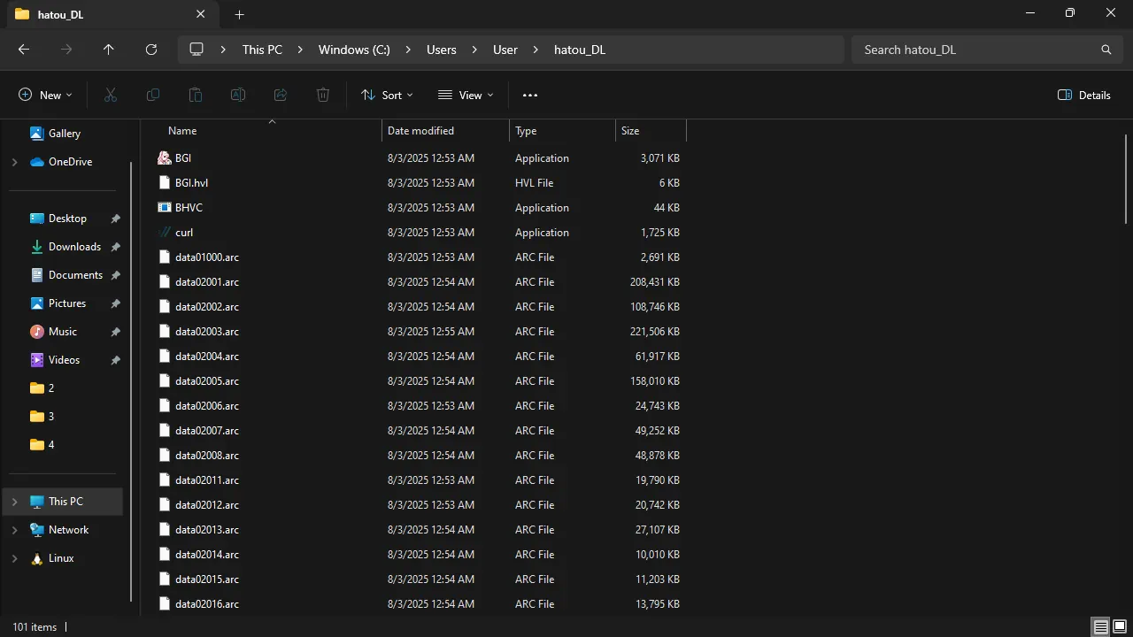This screenshot has height=637, width=1133.
Task: Open the See more ellipsis menu
Action: coord(530,95)
